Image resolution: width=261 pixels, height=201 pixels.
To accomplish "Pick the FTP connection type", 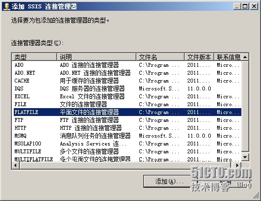I will [x=128, y=120].
